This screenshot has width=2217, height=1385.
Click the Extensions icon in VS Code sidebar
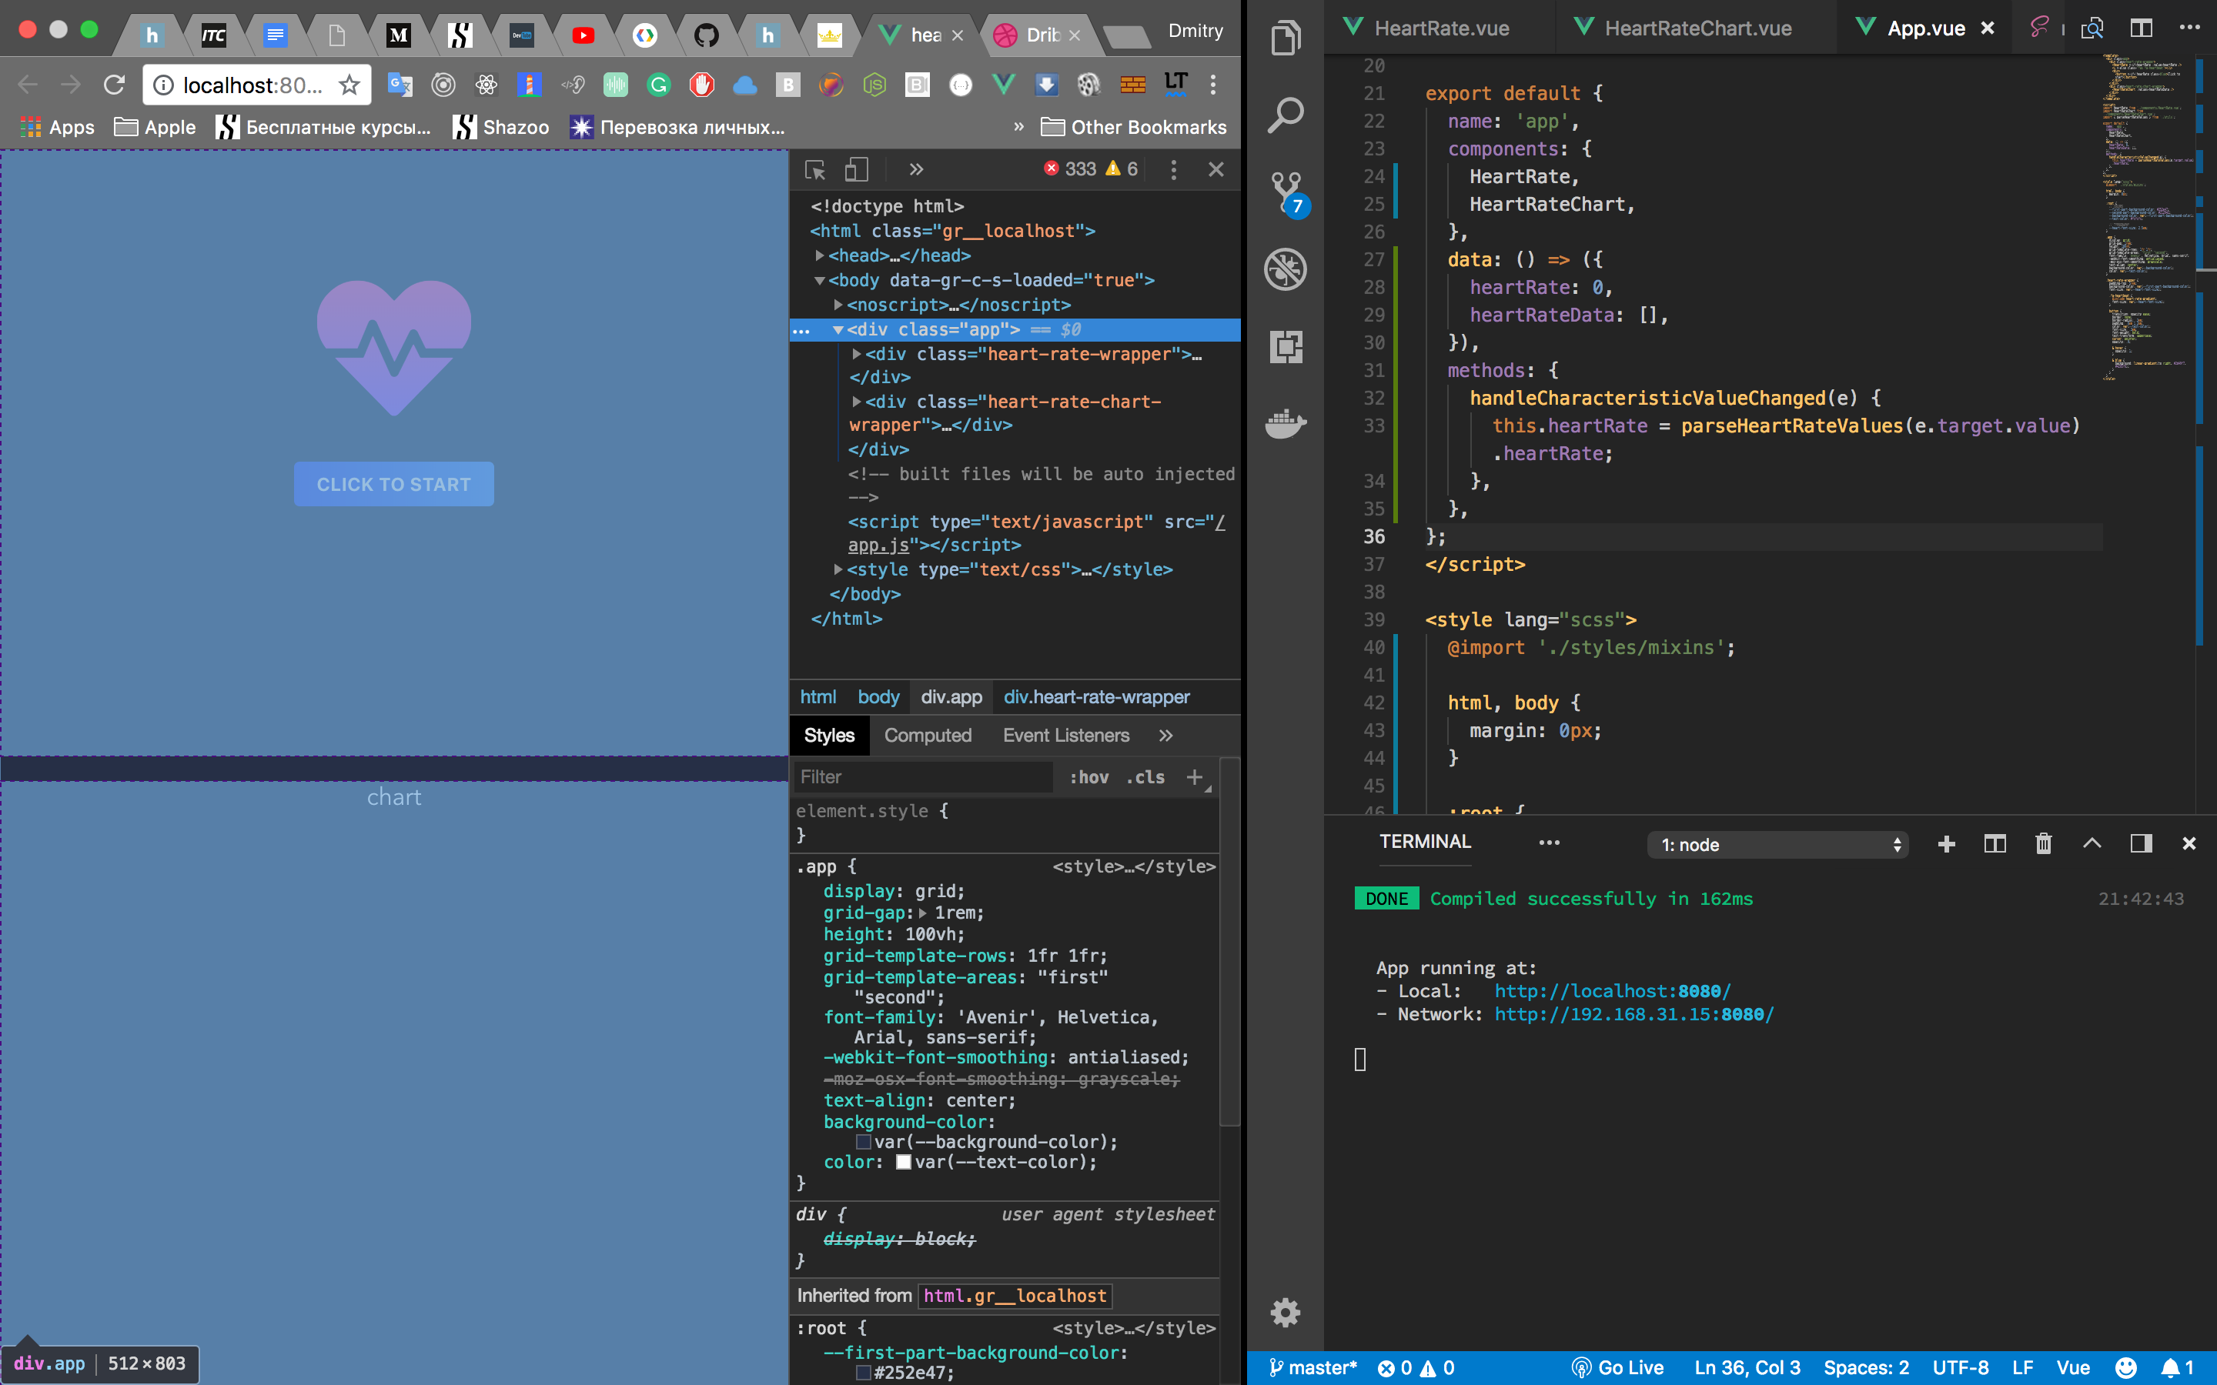(x=1288, y=346)
